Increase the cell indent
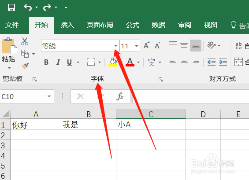The height and width of the screenshot is (180, 249). coord(223,62)
